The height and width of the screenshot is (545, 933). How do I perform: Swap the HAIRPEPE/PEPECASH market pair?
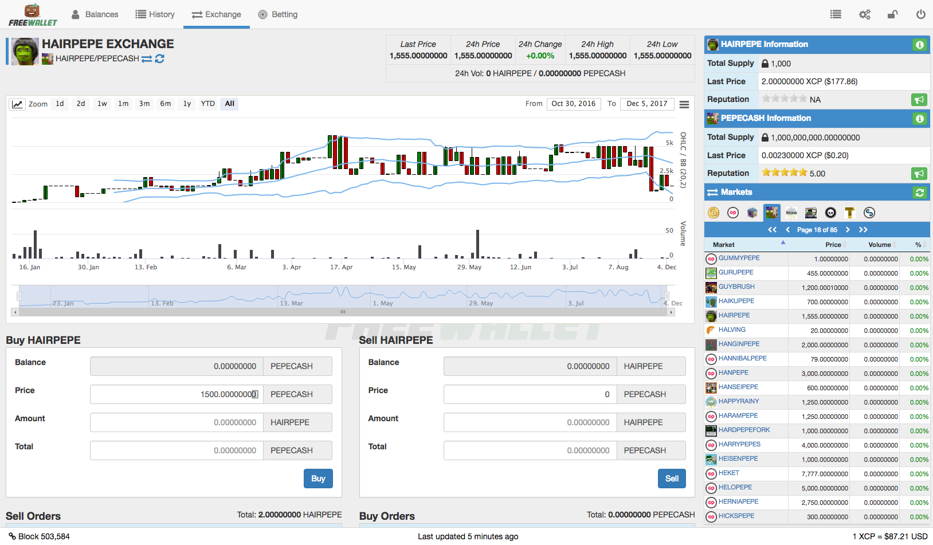pyautogui.click(x=147, y=58)
